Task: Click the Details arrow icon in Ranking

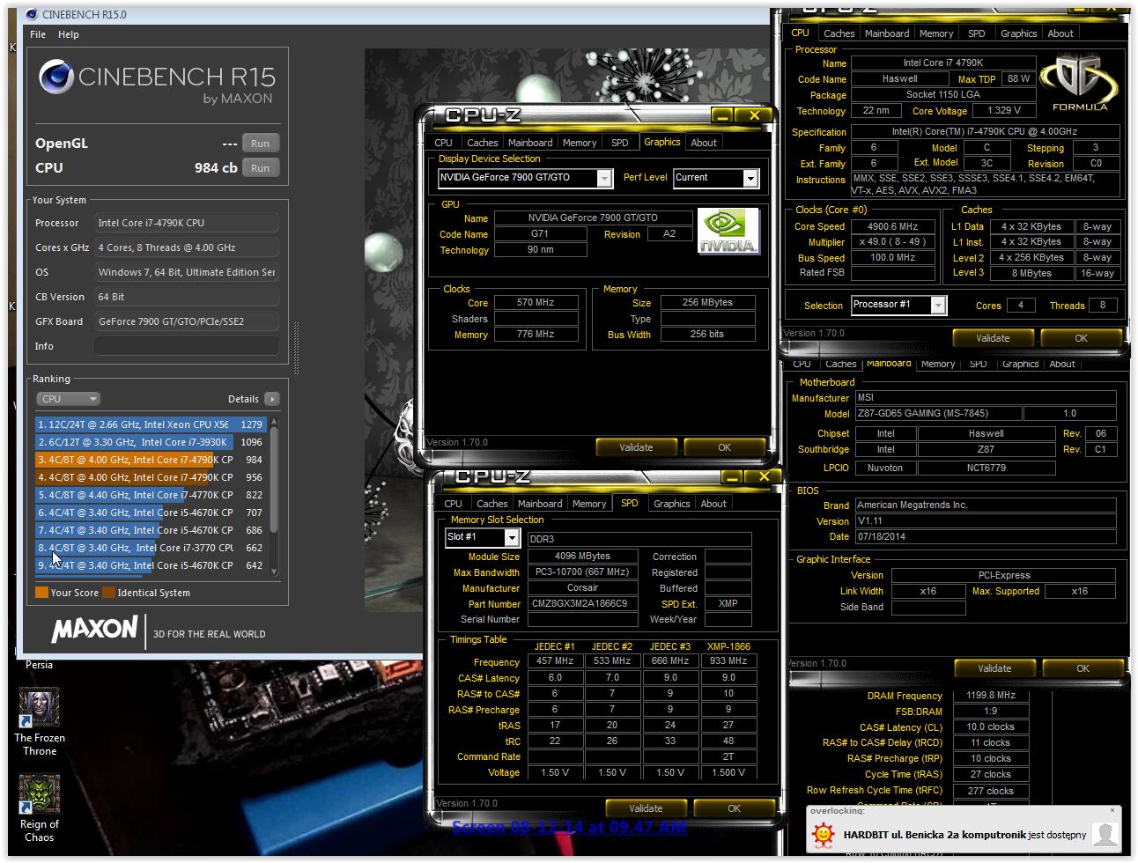Action: 271,399
